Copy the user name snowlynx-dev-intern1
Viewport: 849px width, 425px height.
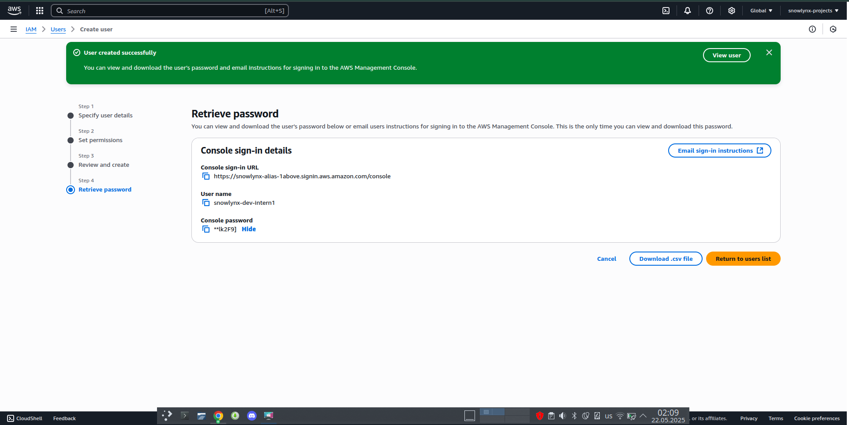pyautogui.click(x=206, y=203)
